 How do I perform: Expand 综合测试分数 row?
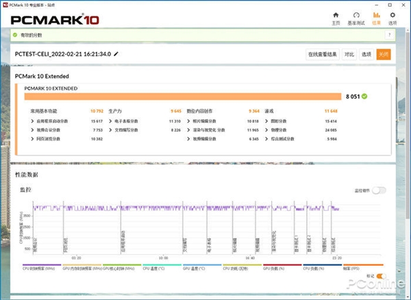coord(266,139)
